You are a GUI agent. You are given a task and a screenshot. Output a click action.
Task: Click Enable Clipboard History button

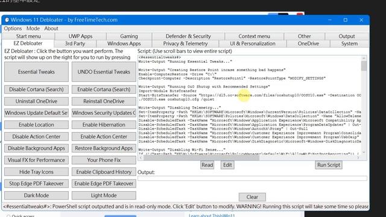104,172
